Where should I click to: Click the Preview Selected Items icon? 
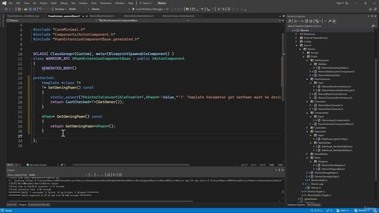click(x=334, y=21)
